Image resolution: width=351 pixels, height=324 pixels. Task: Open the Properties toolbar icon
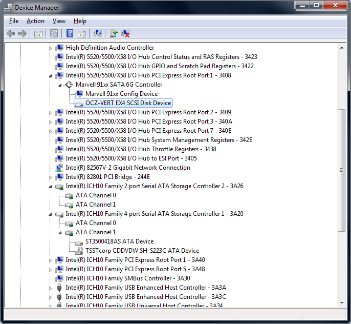(x=54, y=34)
